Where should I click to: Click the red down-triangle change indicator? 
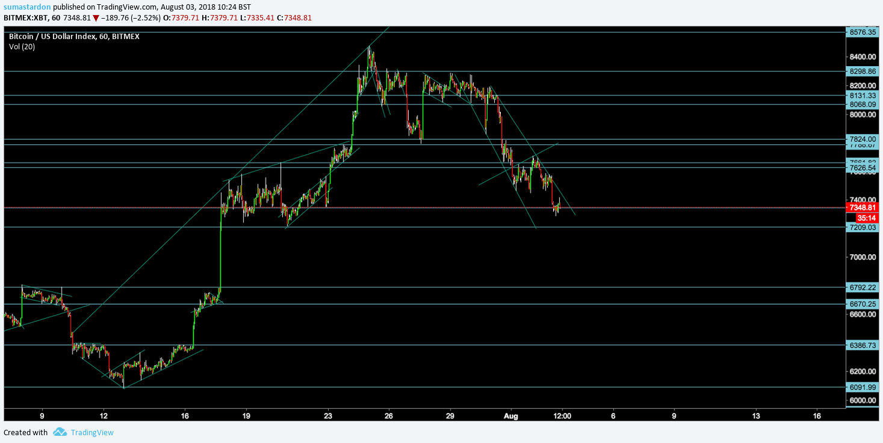click(96, 18)
